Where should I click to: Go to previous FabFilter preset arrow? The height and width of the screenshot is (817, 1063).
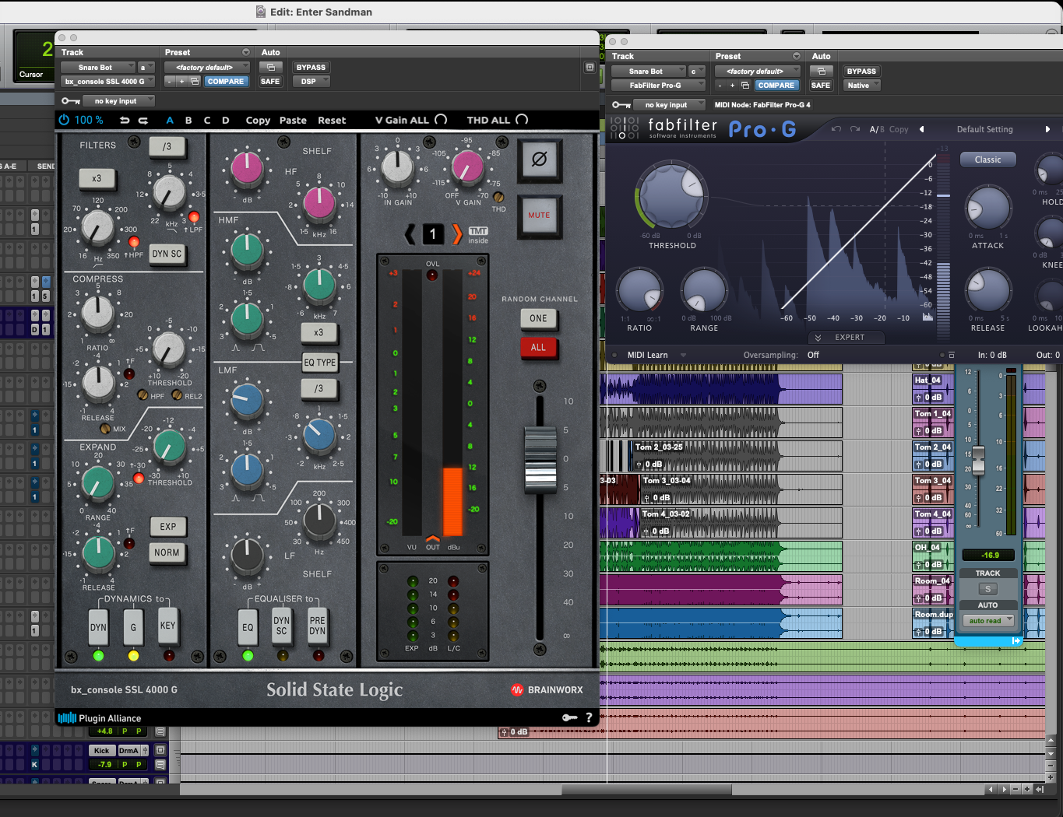922,129
